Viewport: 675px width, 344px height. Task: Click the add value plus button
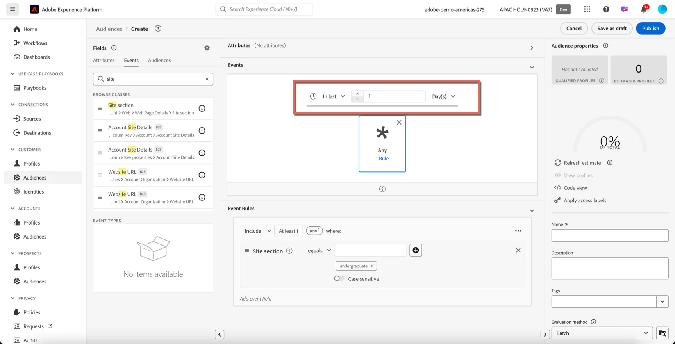[x=416, y=250]
